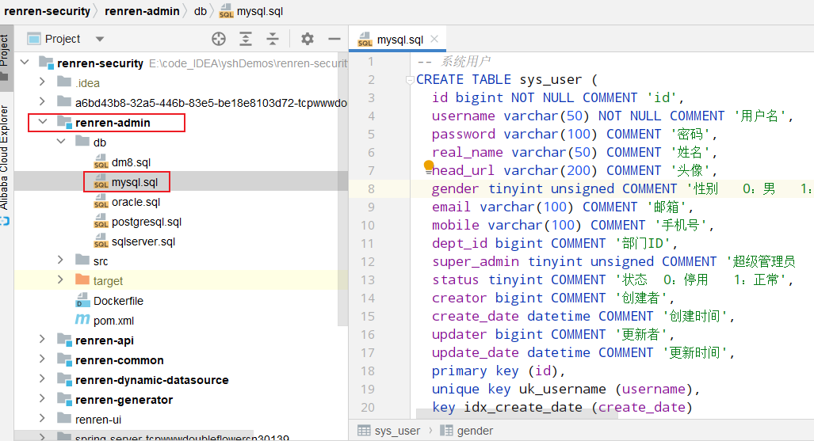The height and width of the screenshot is (441, 814).
Task: Select dm8.sql file in tree
Action: pos(131,162)
